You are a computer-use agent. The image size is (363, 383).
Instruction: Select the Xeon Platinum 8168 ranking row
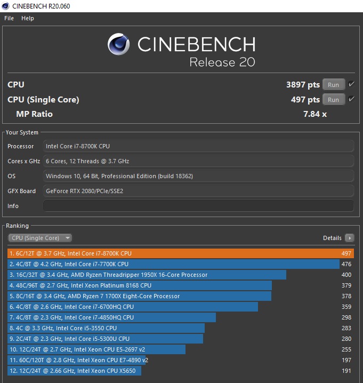[x=181, y=285]
